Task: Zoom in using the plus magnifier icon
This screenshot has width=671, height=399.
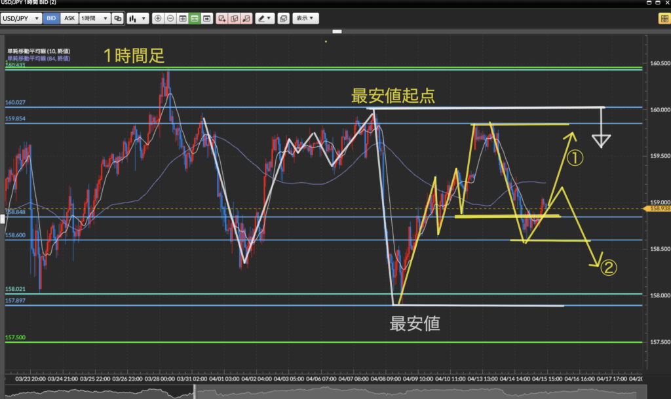Action: (x=158, y=19)
